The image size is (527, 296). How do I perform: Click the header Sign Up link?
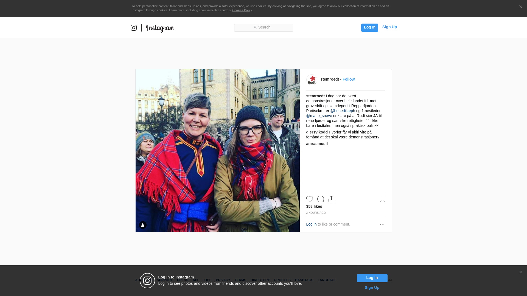[389, 27]
